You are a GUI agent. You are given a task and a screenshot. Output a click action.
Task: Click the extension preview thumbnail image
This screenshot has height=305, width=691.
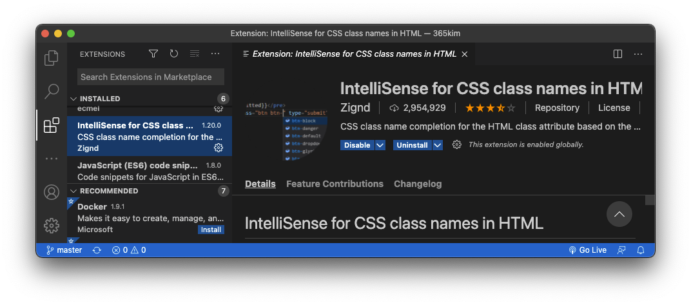[287, 132]
